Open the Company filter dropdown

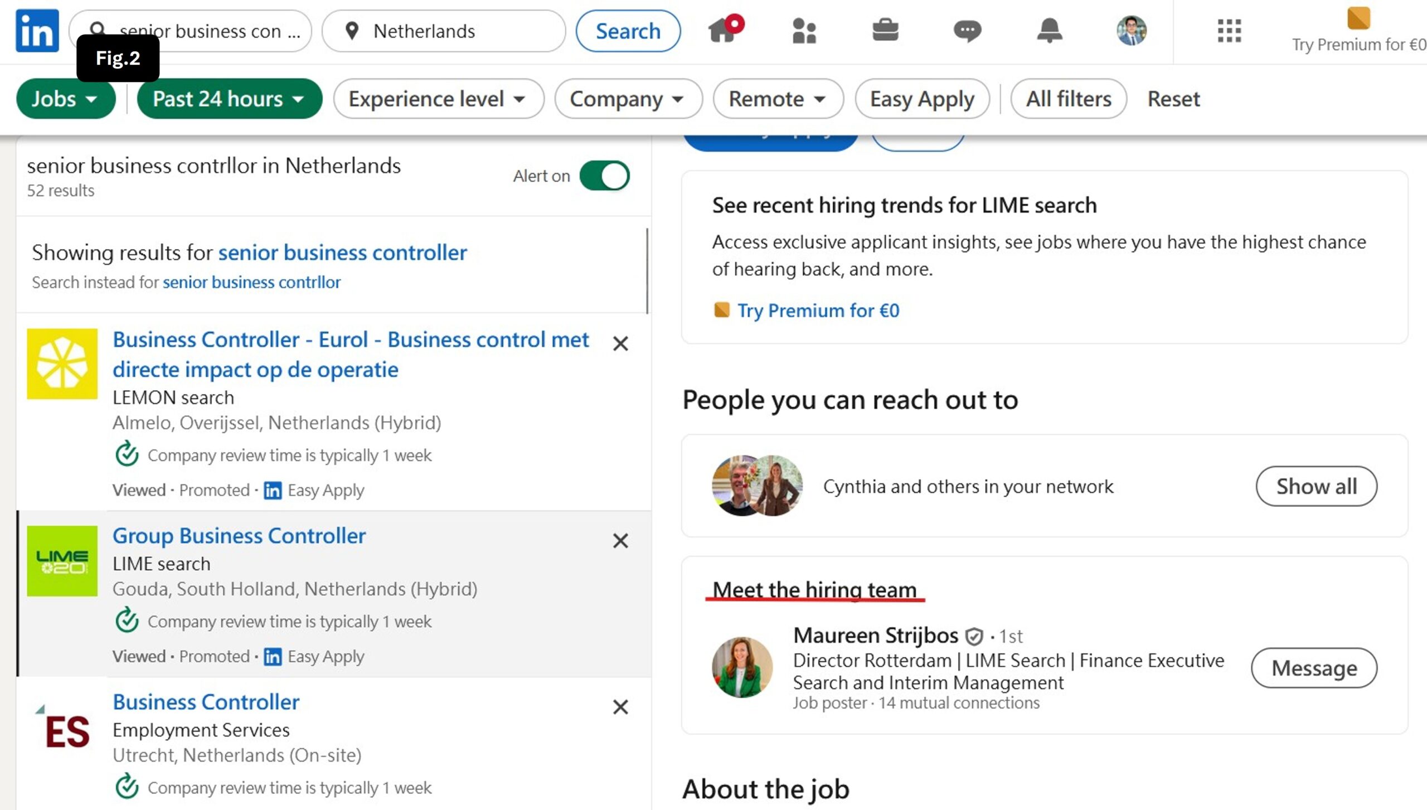[628, 99]
